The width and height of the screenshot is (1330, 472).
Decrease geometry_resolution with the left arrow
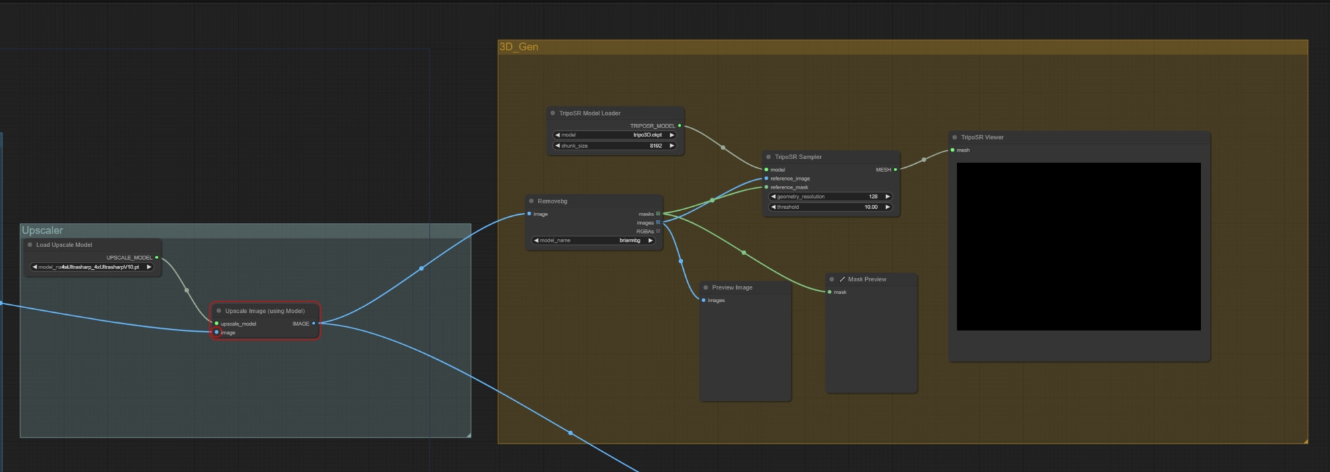pos(773,197)
